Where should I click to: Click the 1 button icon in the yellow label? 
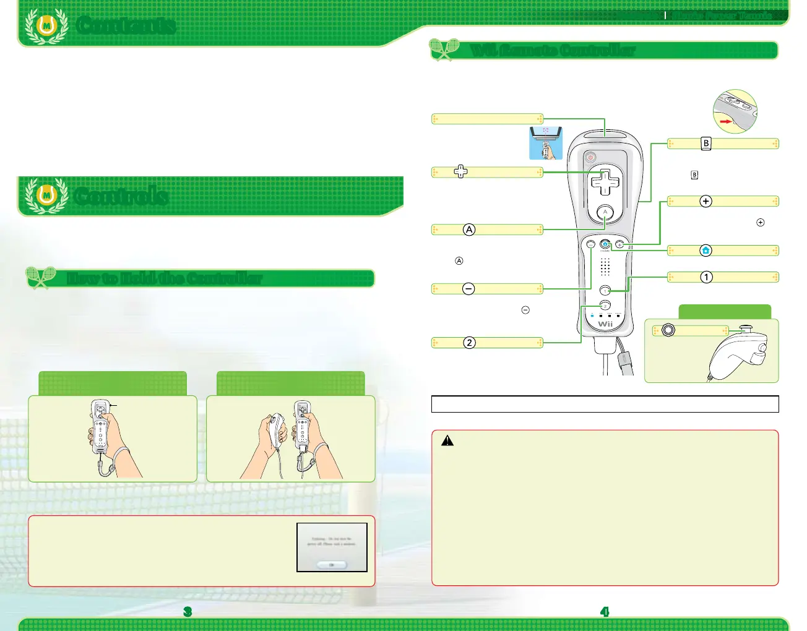[x=706, y=277]
